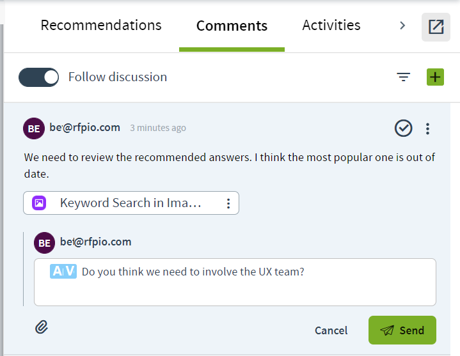Add a new comment with plus button
This screenshot has height=356, width=460.
(x=435, y=77)
